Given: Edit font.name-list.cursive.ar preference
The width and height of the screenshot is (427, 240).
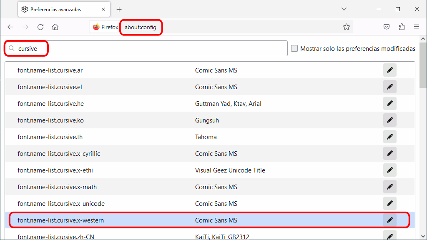Looking at the screenshot, I should (x=390, y=70).
